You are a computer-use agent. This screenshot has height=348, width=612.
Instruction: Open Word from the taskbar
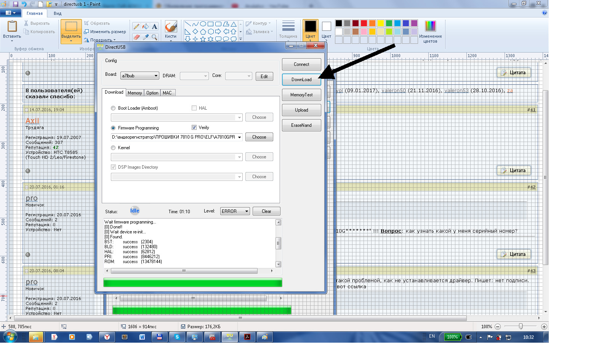[142, 337]
